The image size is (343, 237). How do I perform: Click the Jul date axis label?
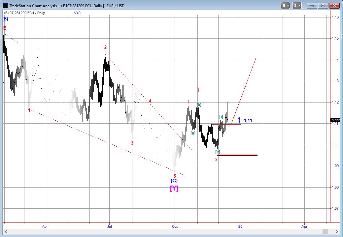click(109, 226)
